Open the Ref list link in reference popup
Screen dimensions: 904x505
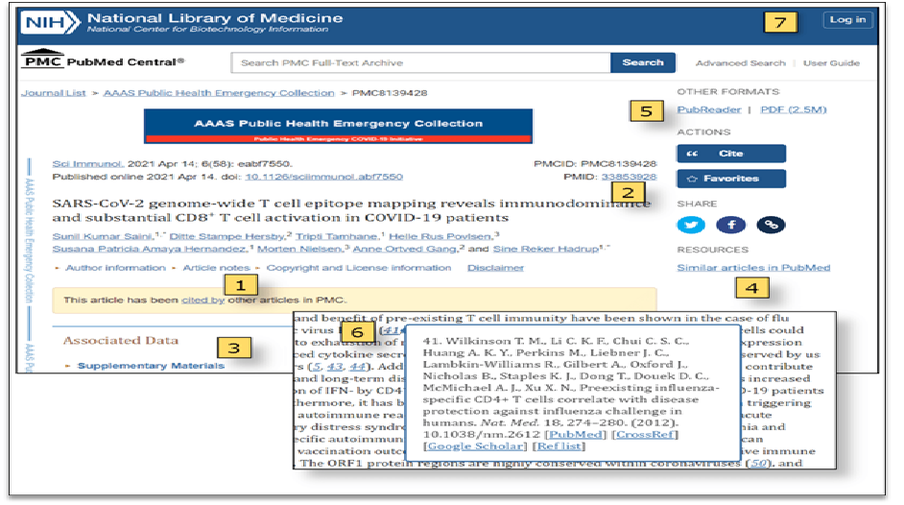coord(559,446)
